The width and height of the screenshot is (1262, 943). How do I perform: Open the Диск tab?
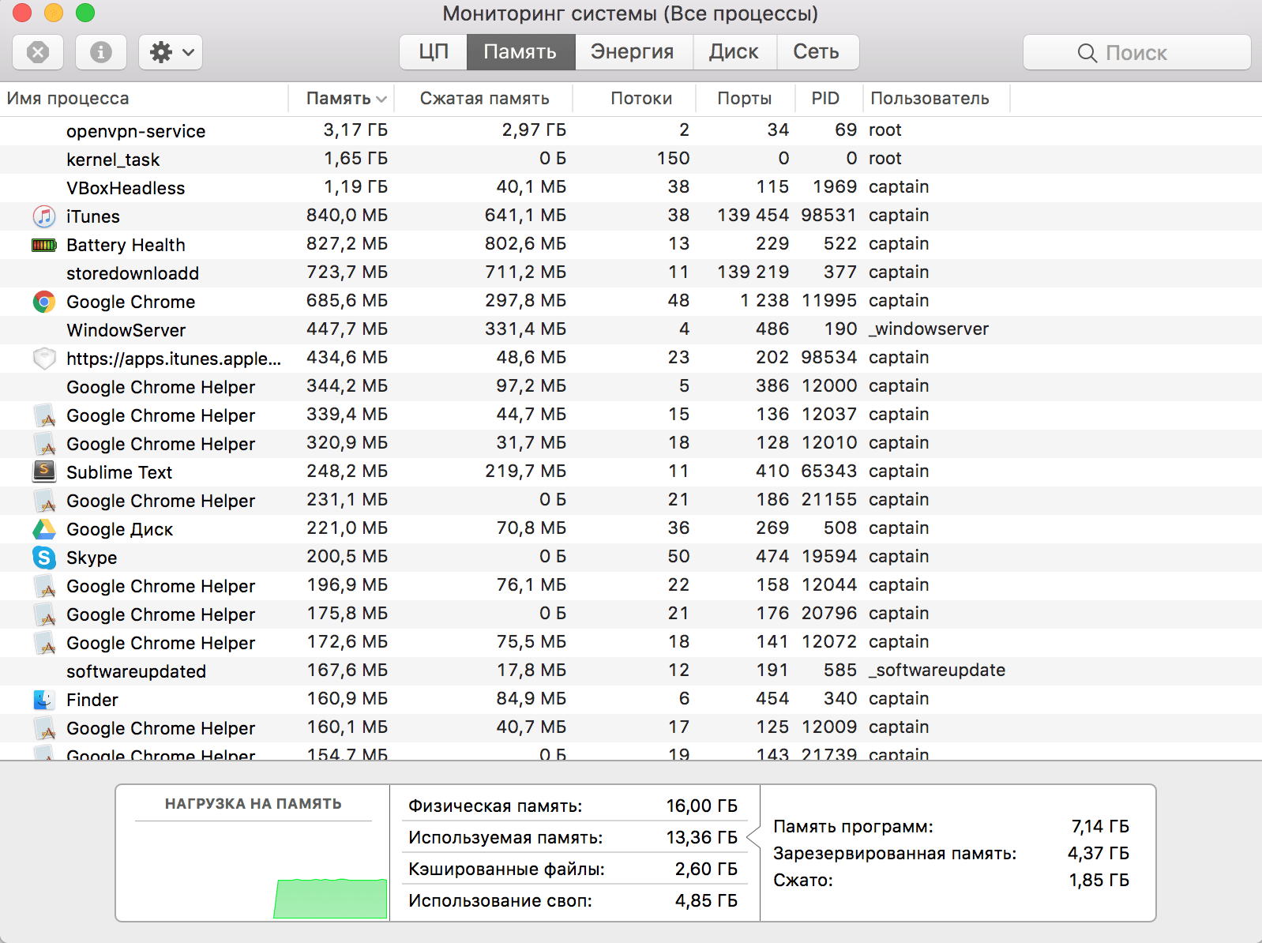(734, 52)
